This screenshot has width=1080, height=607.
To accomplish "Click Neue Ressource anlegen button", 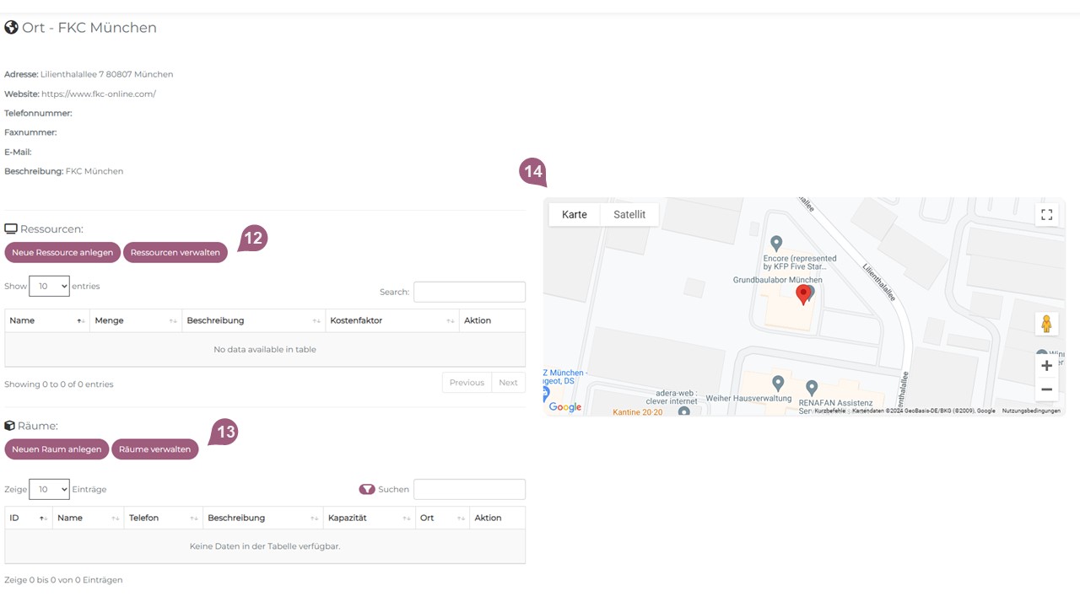I will coord(62,252).
